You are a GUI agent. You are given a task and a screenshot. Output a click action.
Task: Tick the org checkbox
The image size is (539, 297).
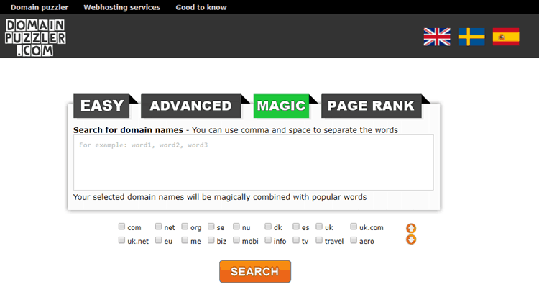pyautogui.click(x=185, y=227)
